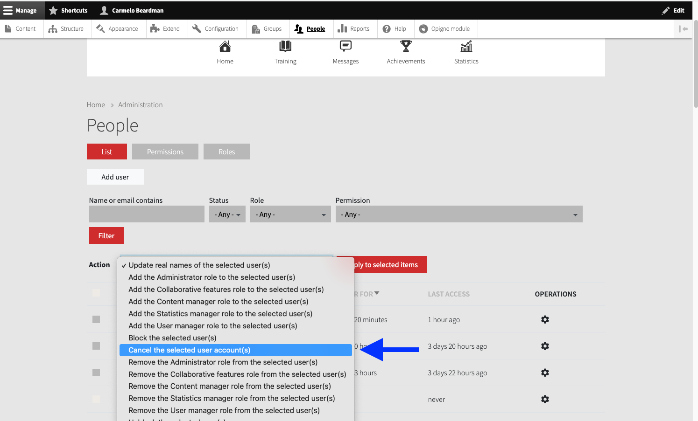Click the red Filter button
Image resolution: width=698 pixels, height=421 pixels.
pyautogui.click(x=106, y=235)
